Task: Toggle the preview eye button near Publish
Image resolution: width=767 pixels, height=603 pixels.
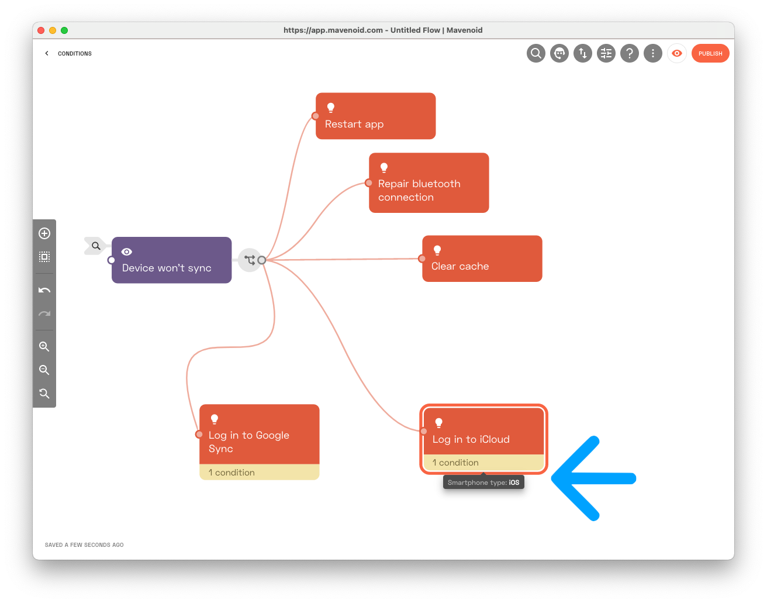Action: tap(677, 53)
